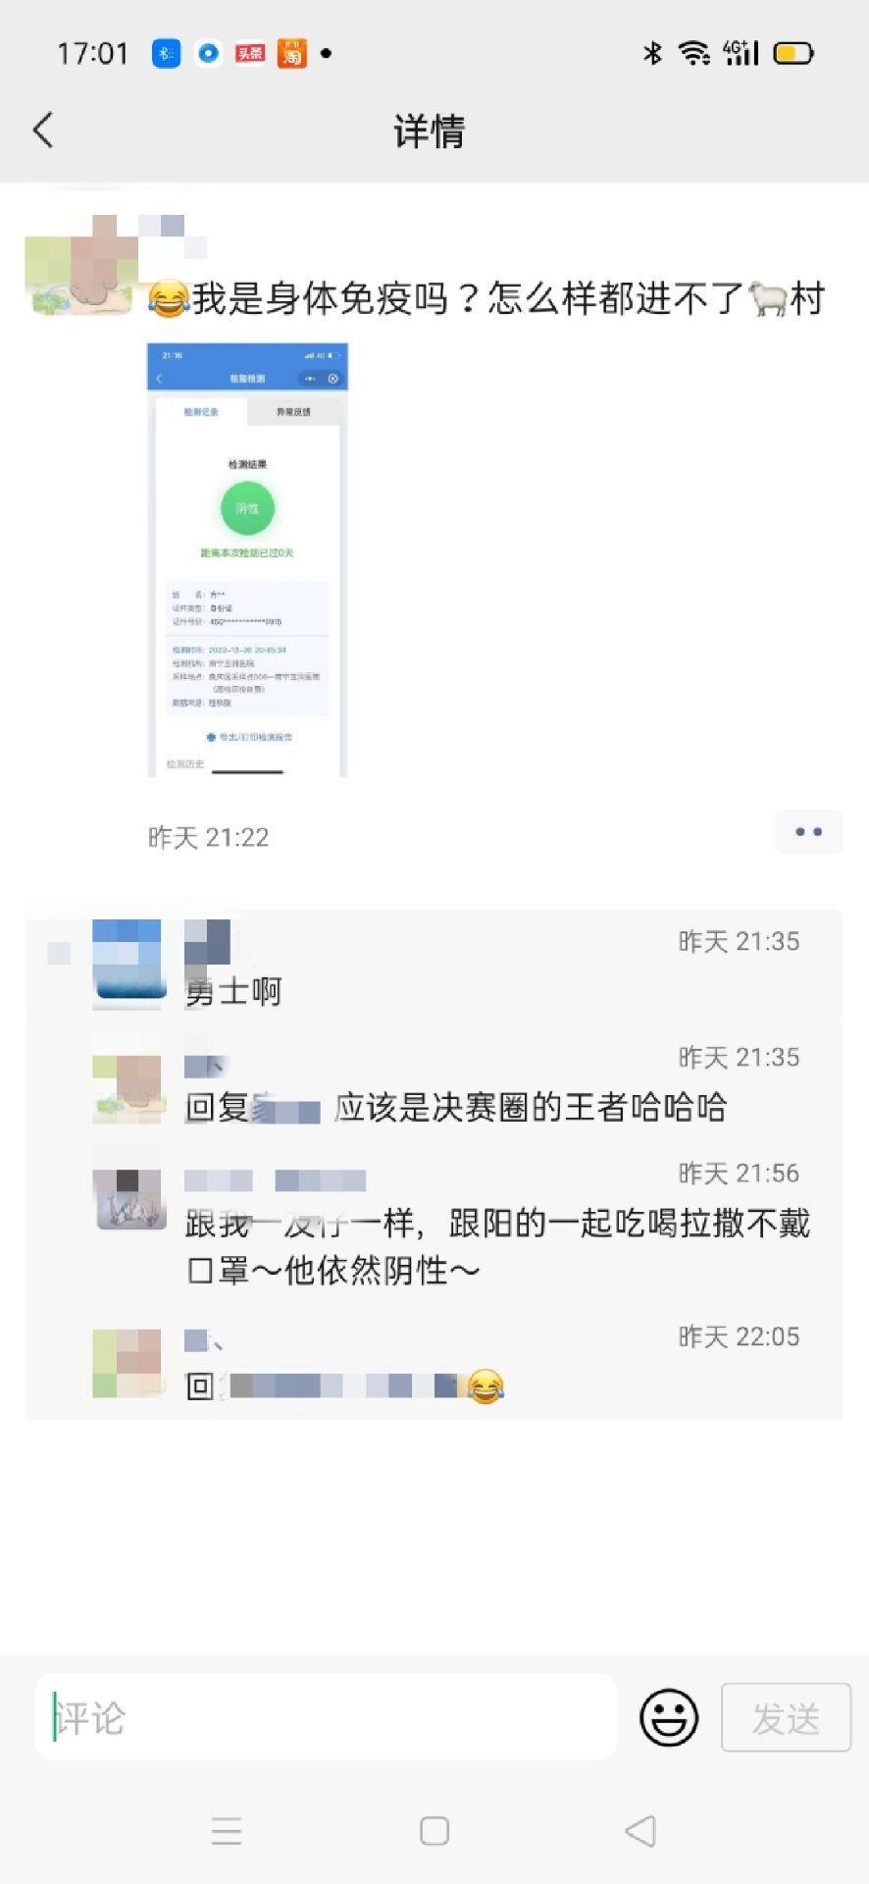Tap the Android back triangle button
Viewport: 869px width, 1884px height.
tap(640, 1831)
